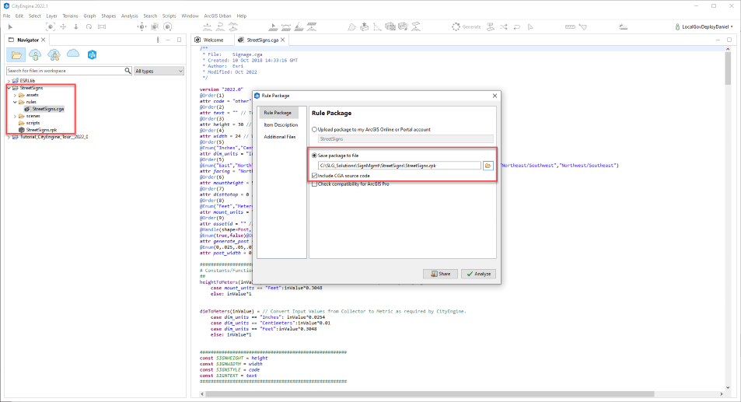
Task: Open the blue hexagon ESRI.lib view in Navigator
Action: point(92,54)
